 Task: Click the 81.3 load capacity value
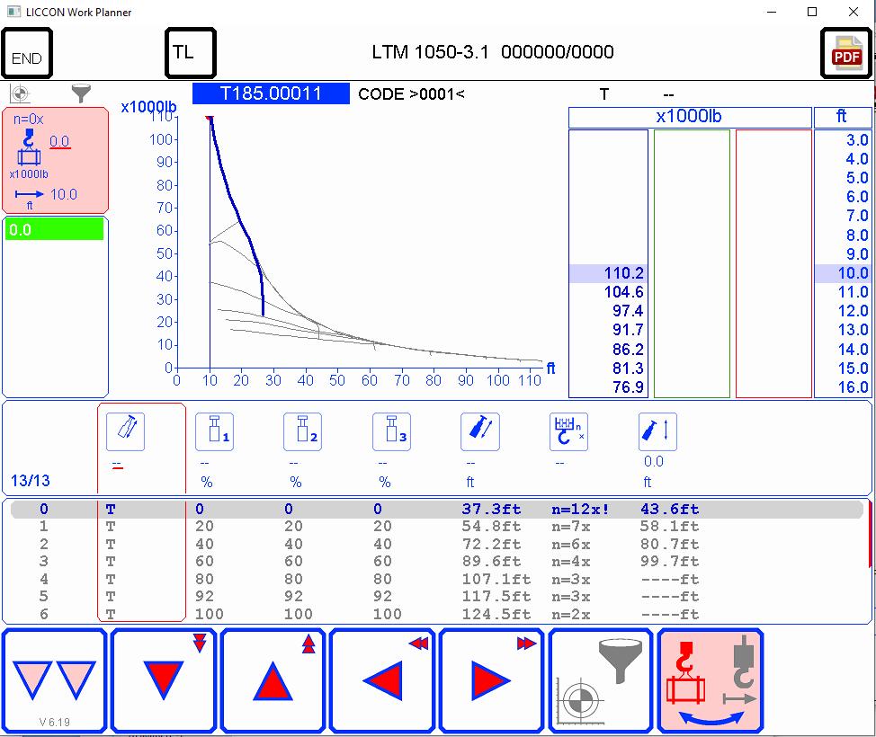[628, 368]
